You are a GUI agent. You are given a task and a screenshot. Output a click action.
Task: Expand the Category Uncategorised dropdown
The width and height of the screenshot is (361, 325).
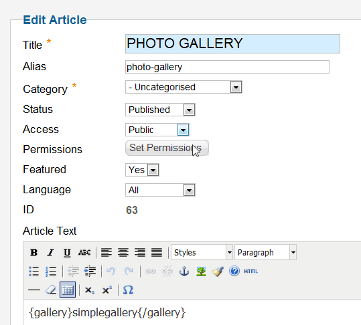click(x=184, y=87)
